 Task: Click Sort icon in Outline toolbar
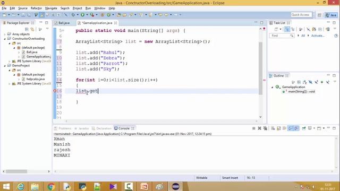pyautogui.click(x=304, y=82)
